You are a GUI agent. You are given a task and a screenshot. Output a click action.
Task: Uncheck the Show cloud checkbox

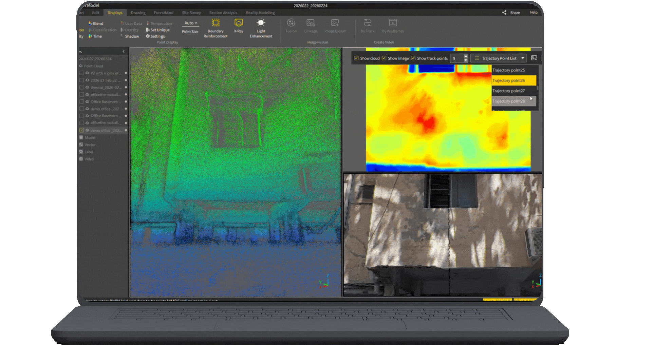[x=356, y=58]
